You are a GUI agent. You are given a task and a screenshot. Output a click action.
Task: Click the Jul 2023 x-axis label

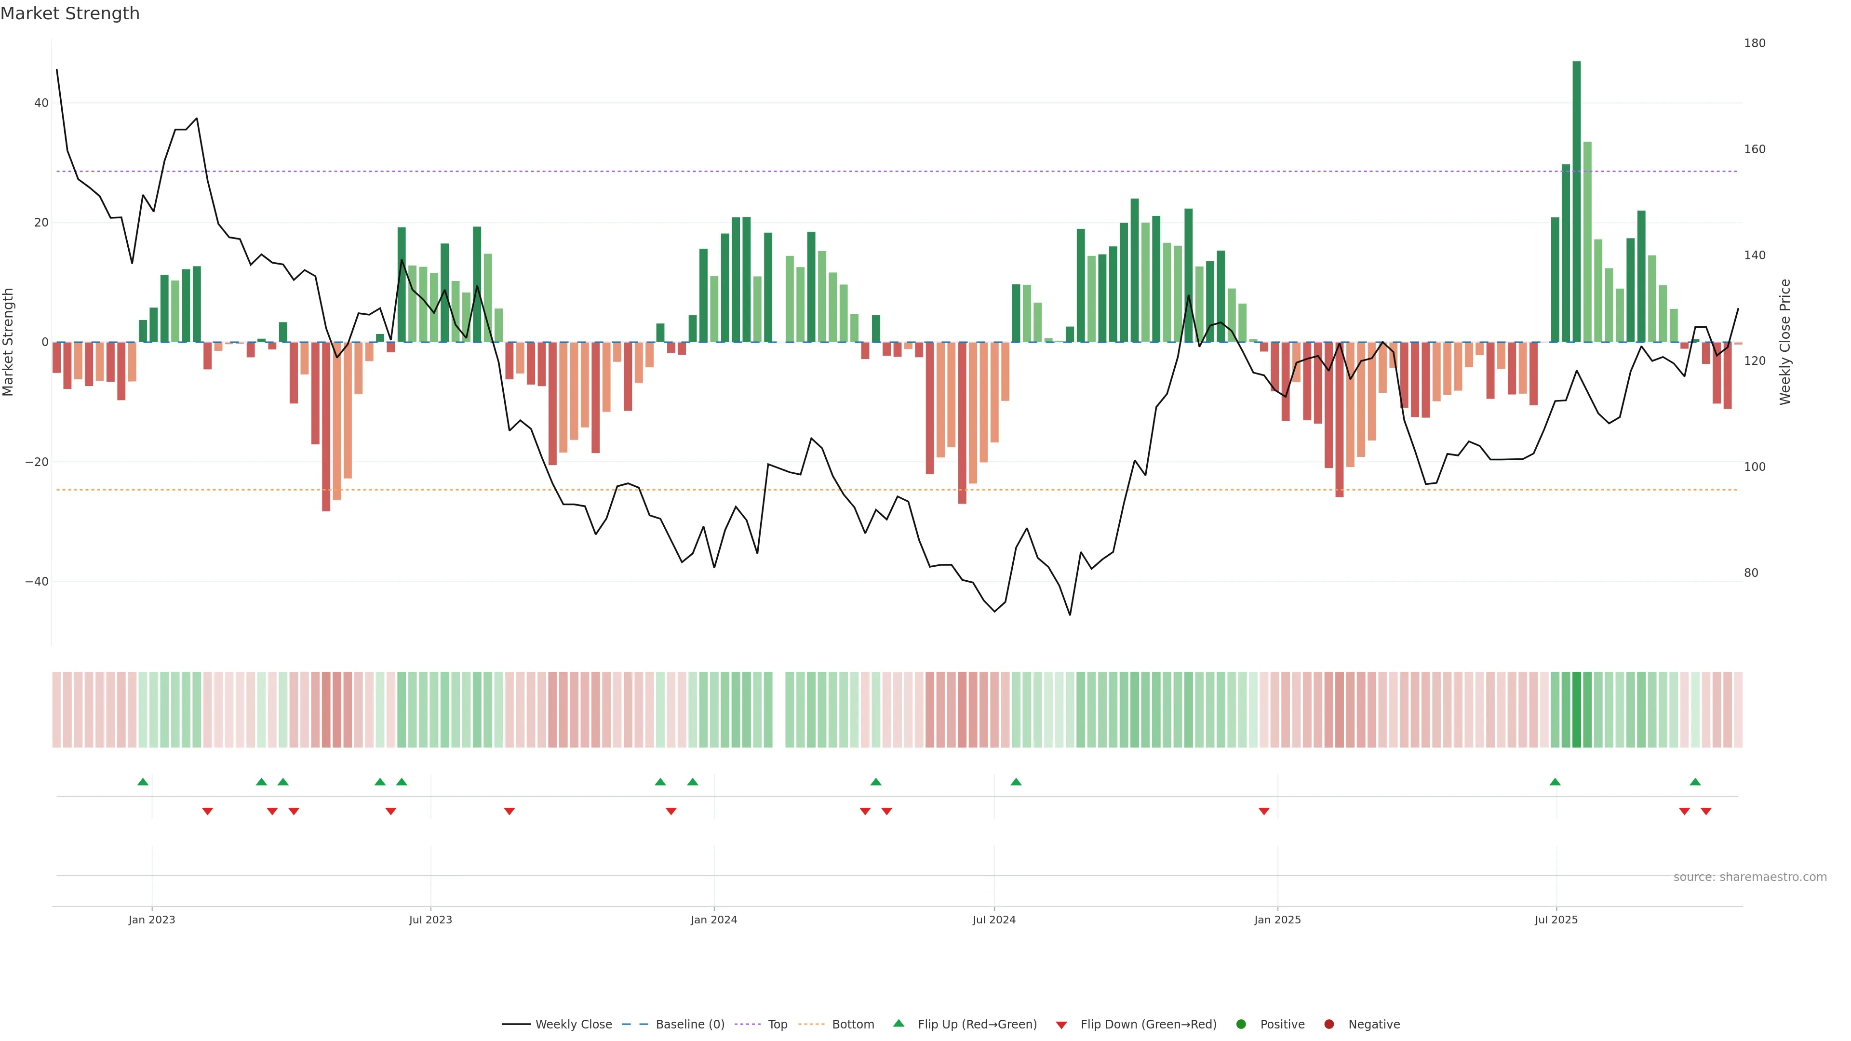click(x=430, y=920)
